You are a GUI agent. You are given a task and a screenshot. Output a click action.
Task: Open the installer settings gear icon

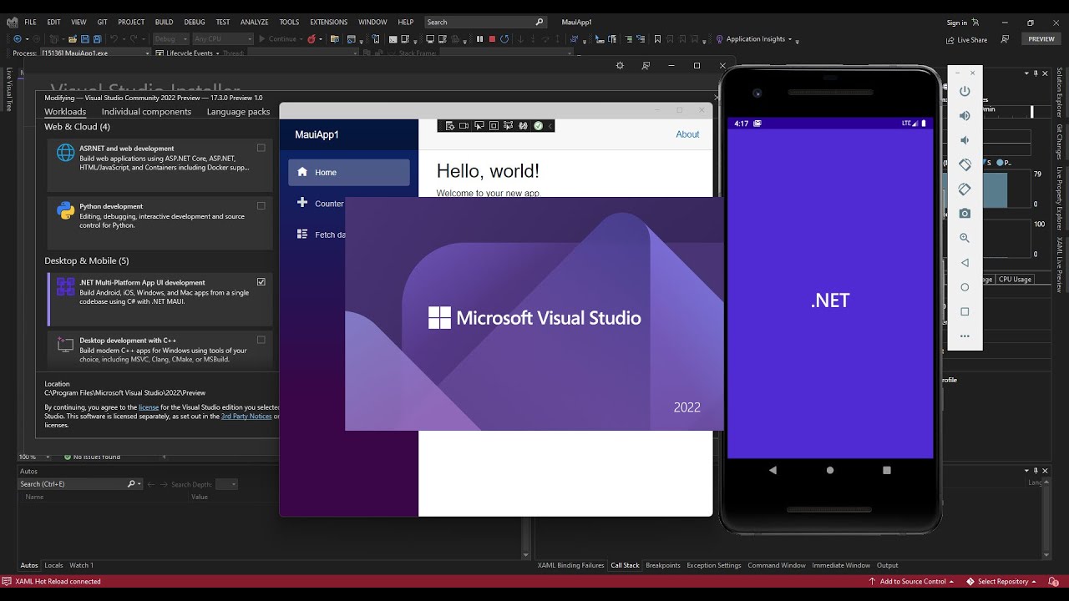pos(620,65)
